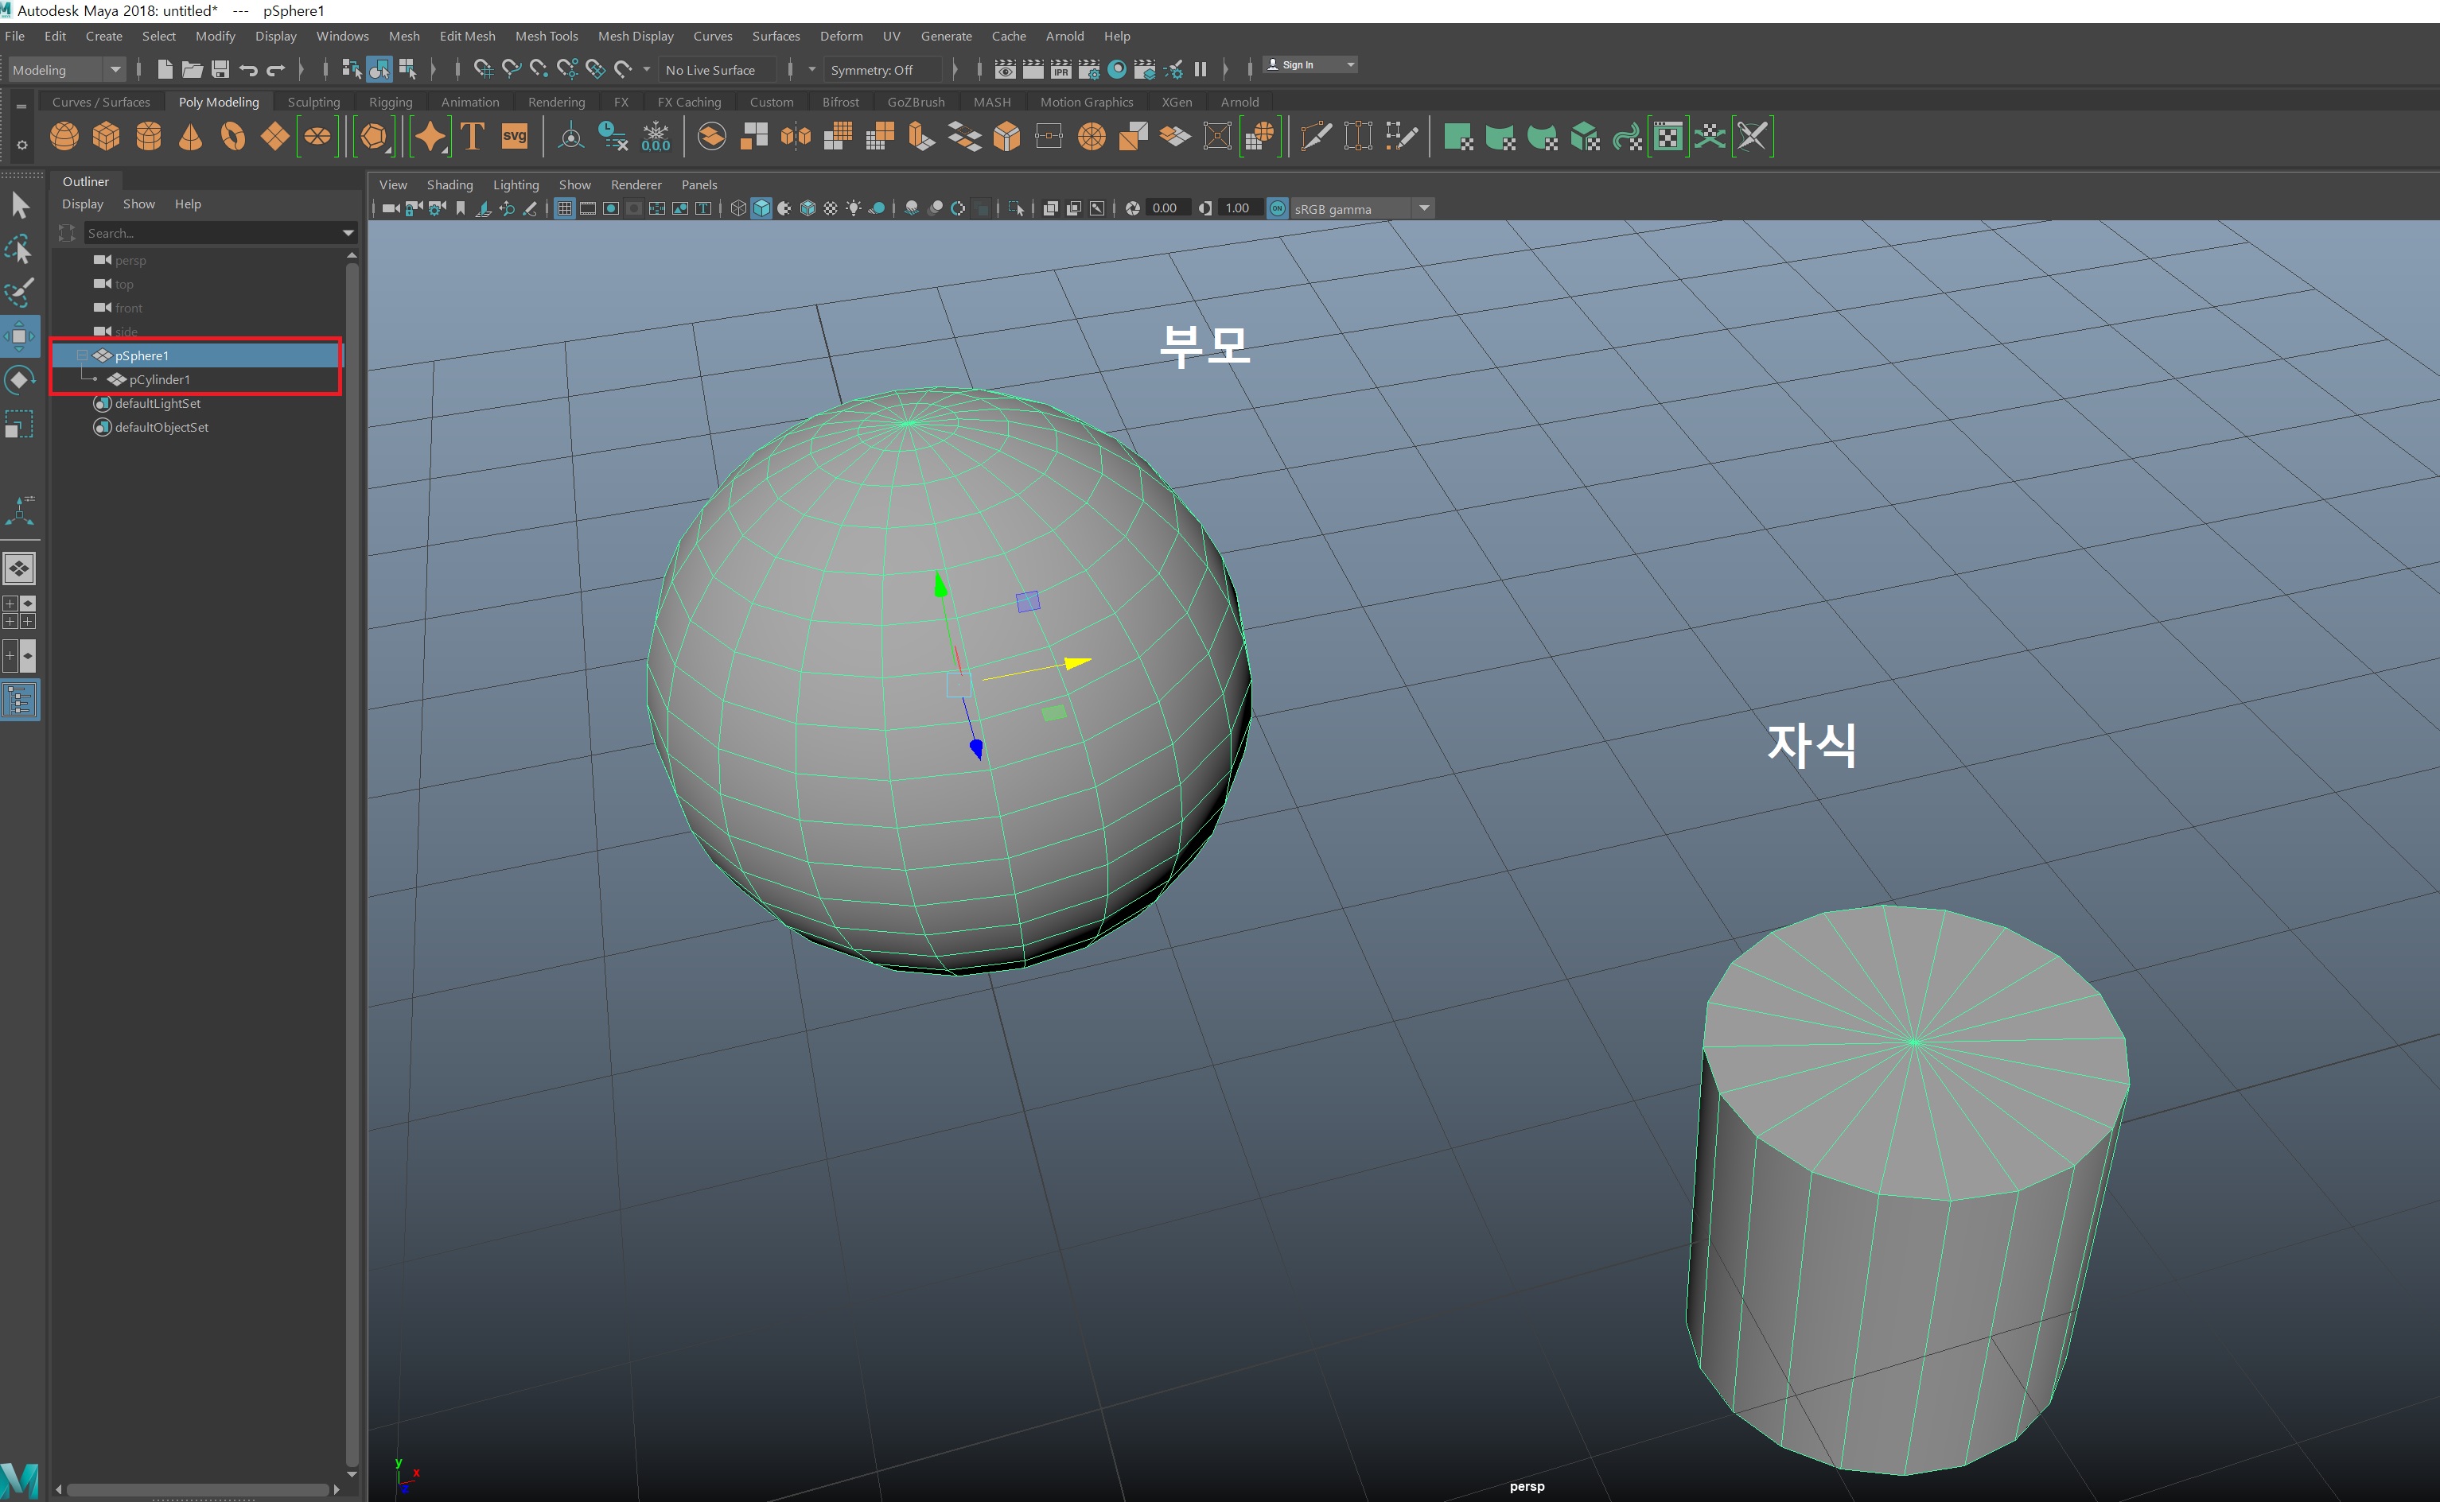Open the Mesh Tools menu
The height and width of the screenshot is (1502, 2440).
[546, 36]
